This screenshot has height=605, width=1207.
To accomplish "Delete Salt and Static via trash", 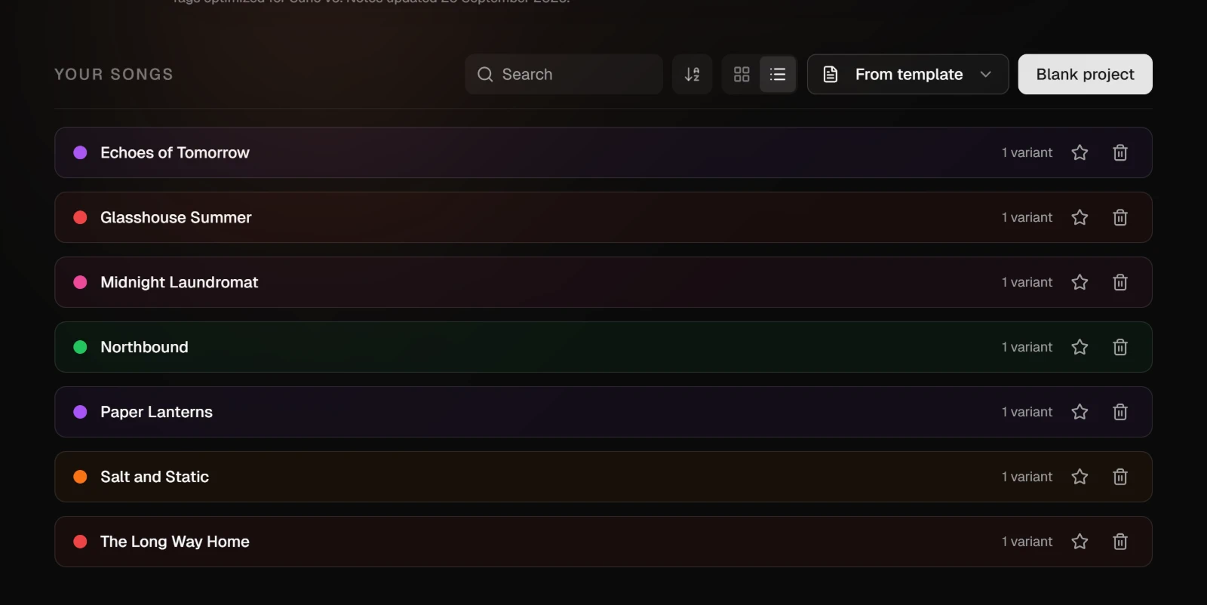I will click(1120, 477).
